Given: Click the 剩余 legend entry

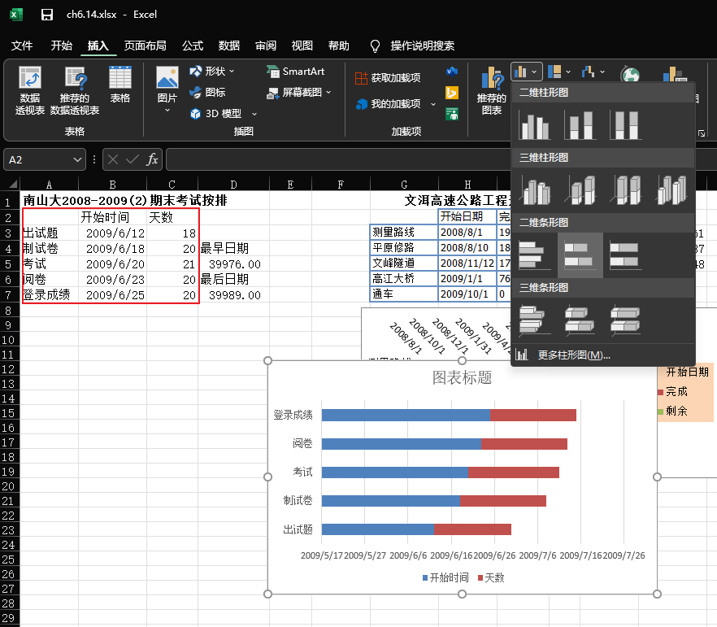Looking at the screenshot, I should point(672,411).
